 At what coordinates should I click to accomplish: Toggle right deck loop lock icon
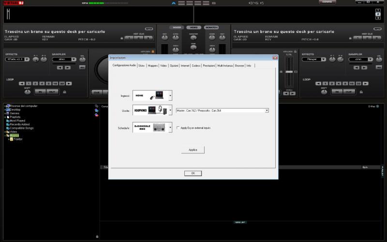click(x=361, y=92)
